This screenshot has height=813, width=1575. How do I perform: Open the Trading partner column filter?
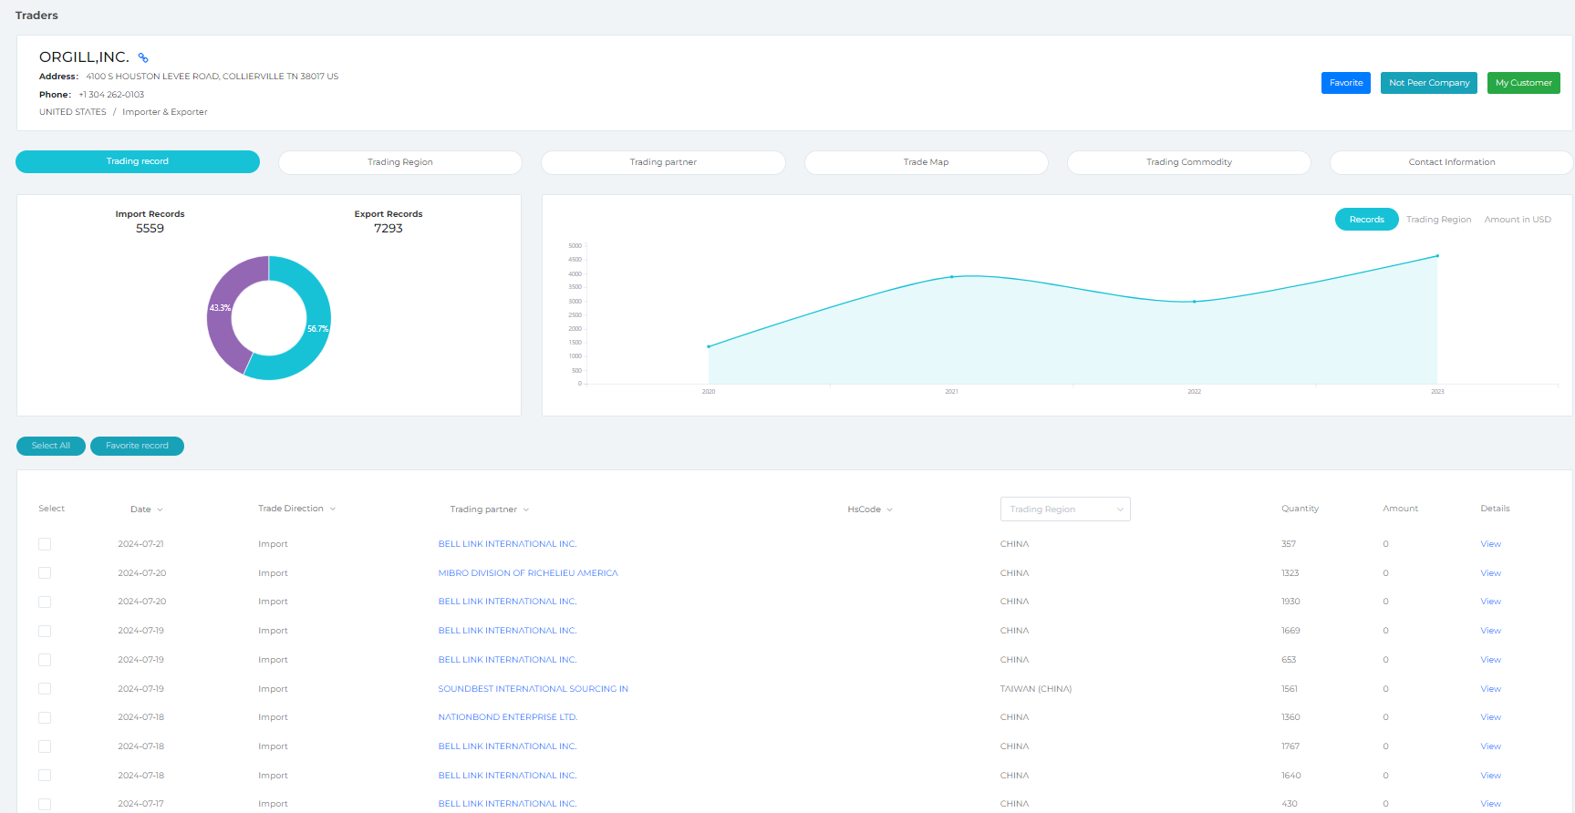(526, 509)
